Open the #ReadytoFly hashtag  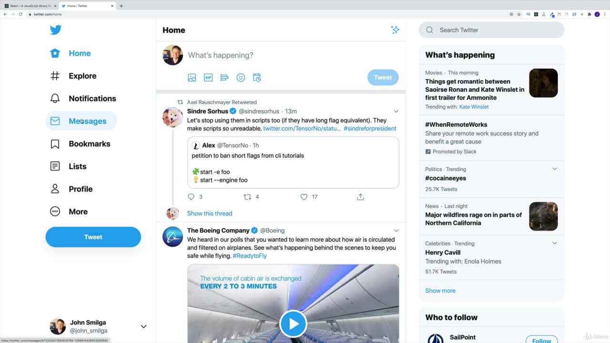tap(250, 256)
